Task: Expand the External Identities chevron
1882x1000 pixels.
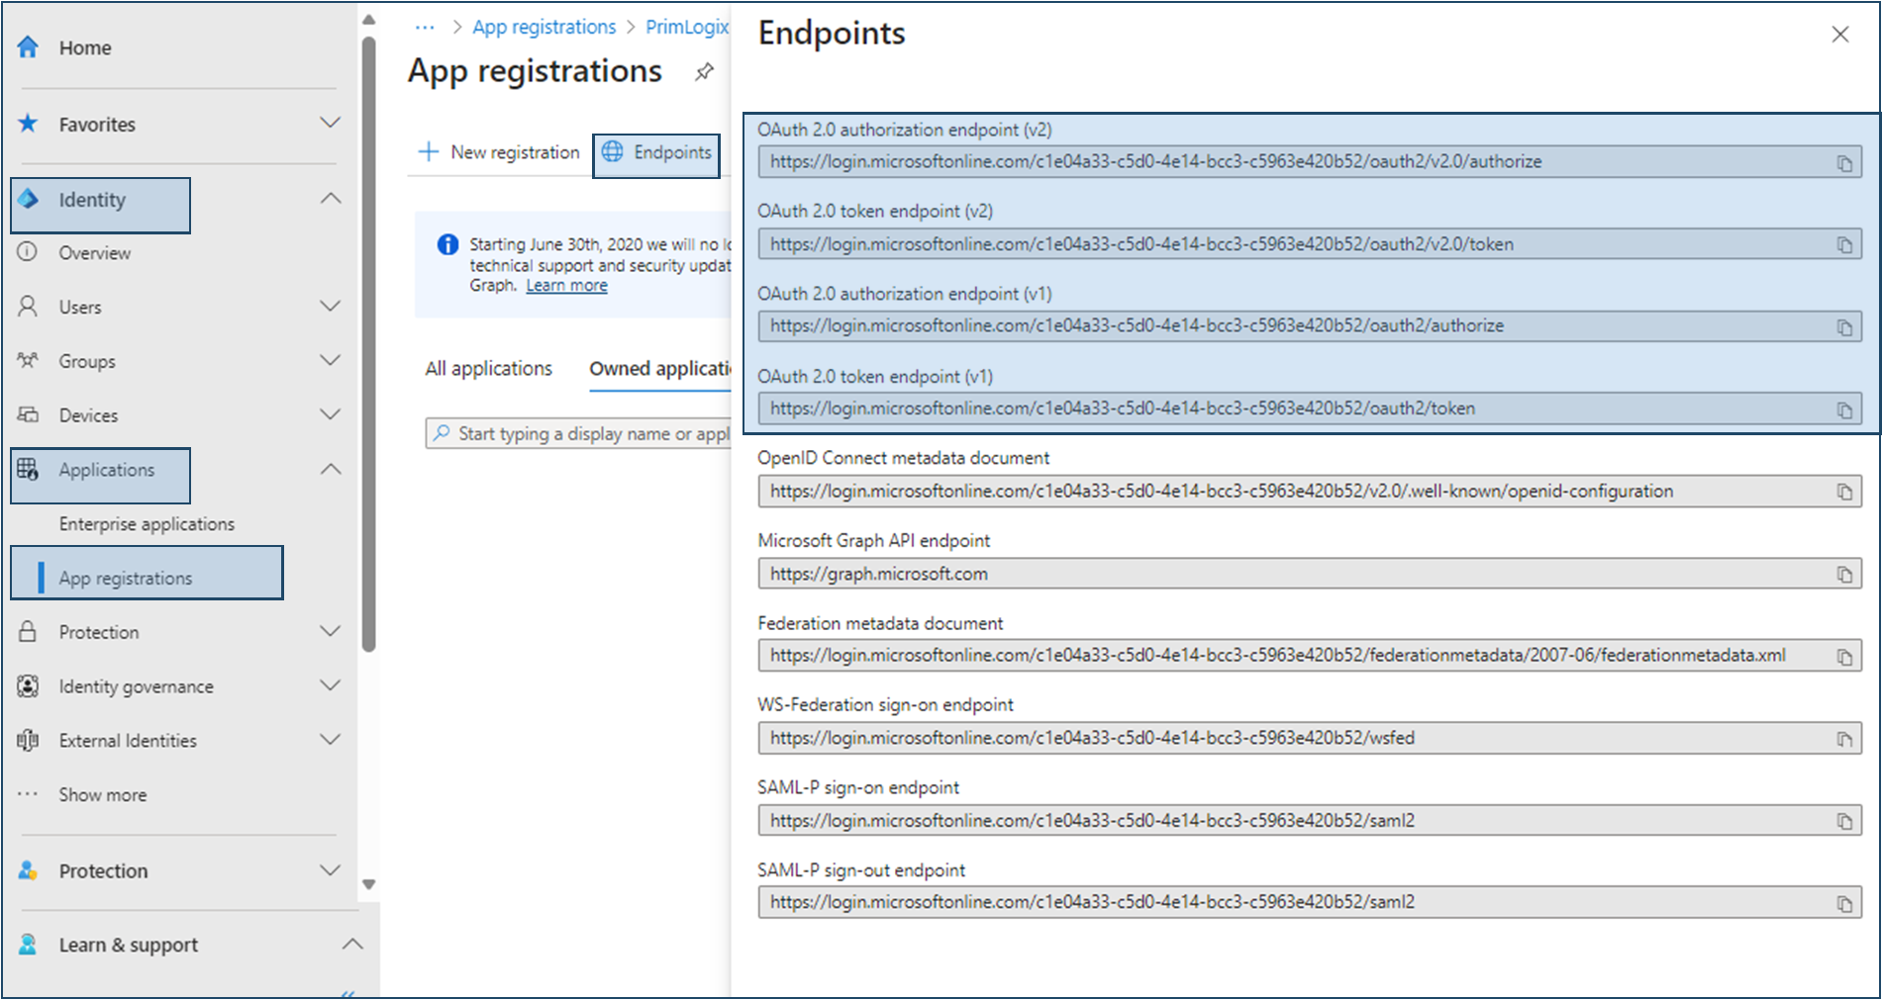Action: click(331, 739)
